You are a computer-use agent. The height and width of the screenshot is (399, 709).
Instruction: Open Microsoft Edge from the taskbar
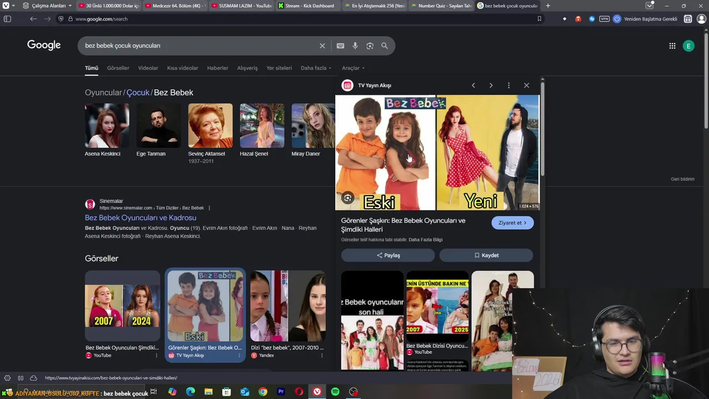(190, 392)
